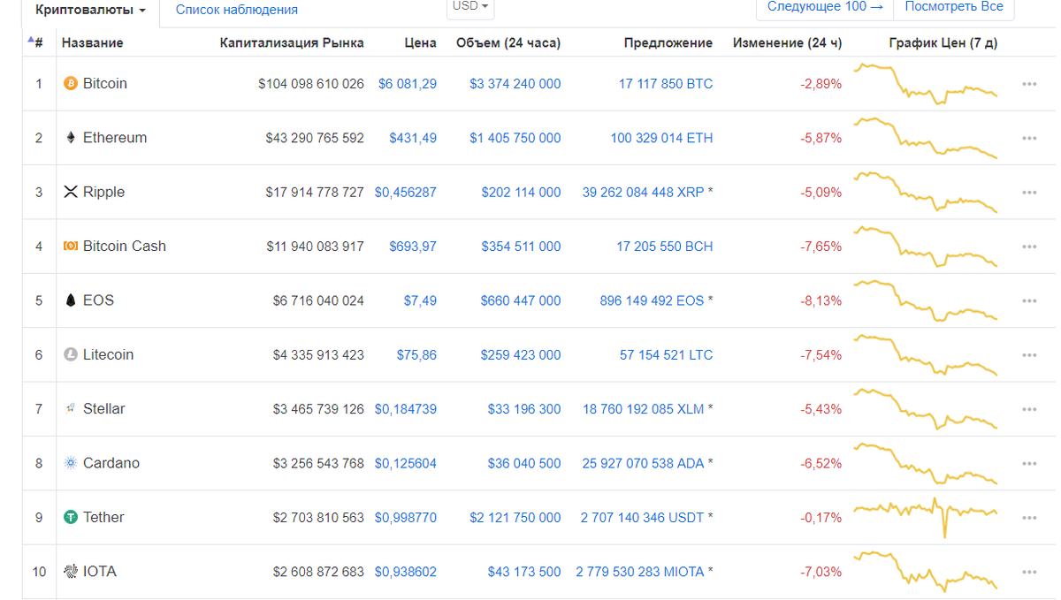The height and width of the screenshot is (600, 1061).
Task: Click Ripple volume $202 114 000
Action: pyautogui.click(x=521, y=193)
